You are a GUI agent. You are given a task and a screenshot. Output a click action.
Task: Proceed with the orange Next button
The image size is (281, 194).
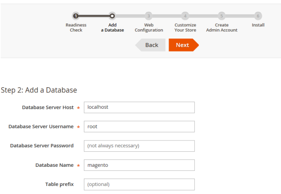click(183, 45)
